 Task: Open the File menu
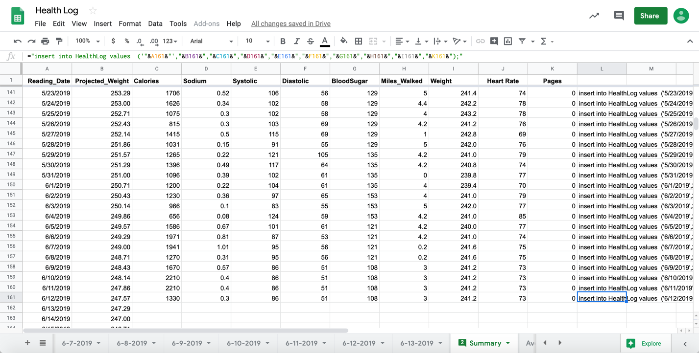40,23
